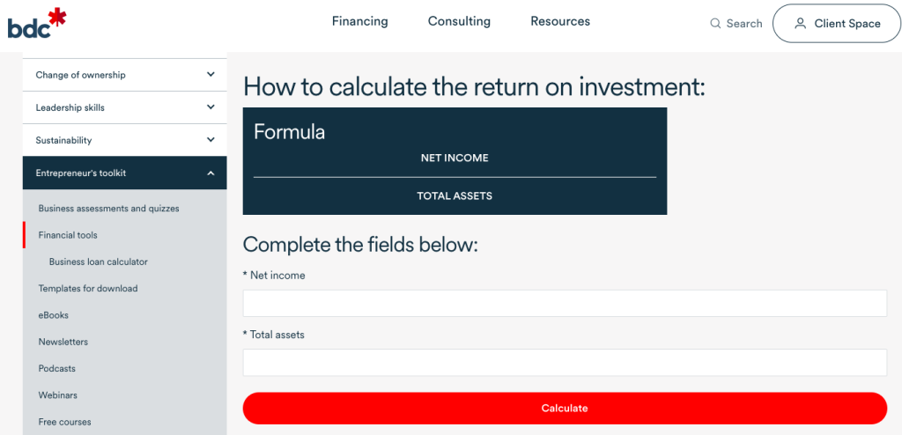Open the Podcasts link

[57, 368]
